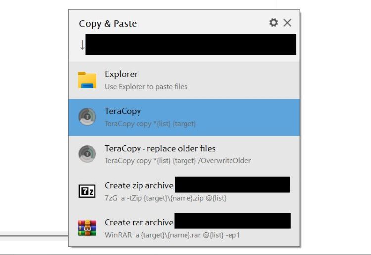This screenshot has height=255, width=371.
Task: Click the 7z archive icon
Action: (87, 191)
